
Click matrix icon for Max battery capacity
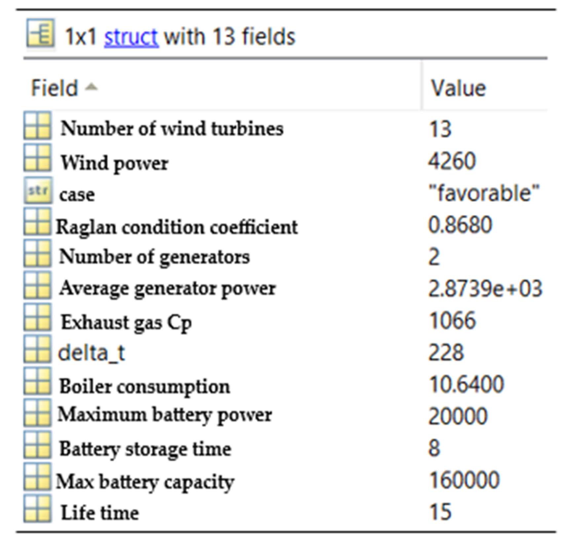click(38, 476)
